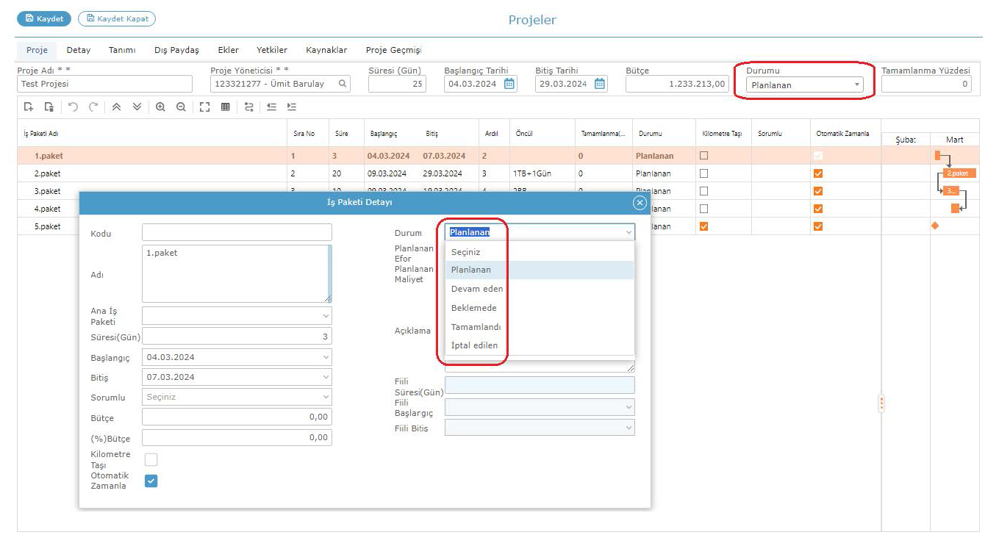Search project manager with magnifier icon

(x=342, y=84)
